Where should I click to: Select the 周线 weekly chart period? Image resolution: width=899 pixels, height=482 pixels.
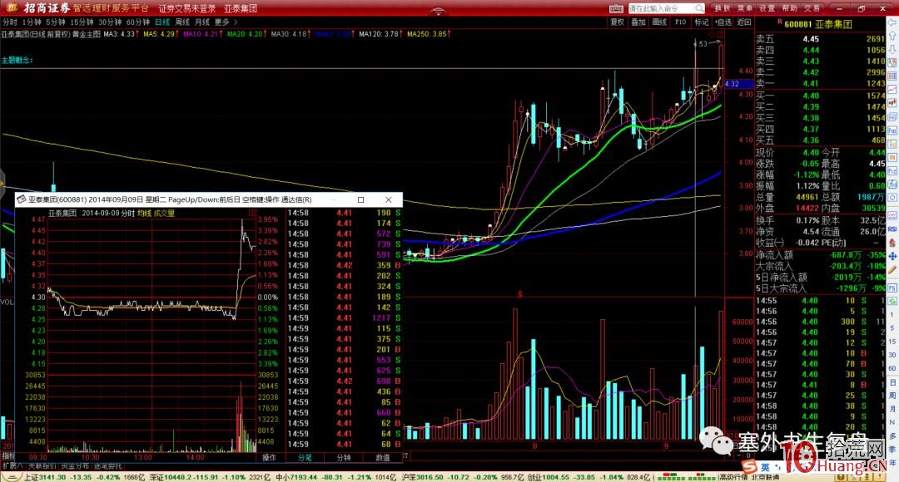coord(182,22)
